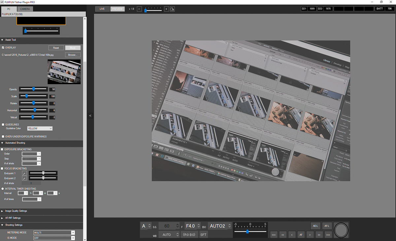Viewport: 396px width, 241px height.
Task: Adjust shutter speed 60 stepper
Action: click(x=177, y=226)
